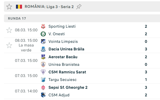The height and width of the screenshot is (100, 160).
Task: Favorite the Liga 3 Seria 2 league star
Action: point(9,7)
